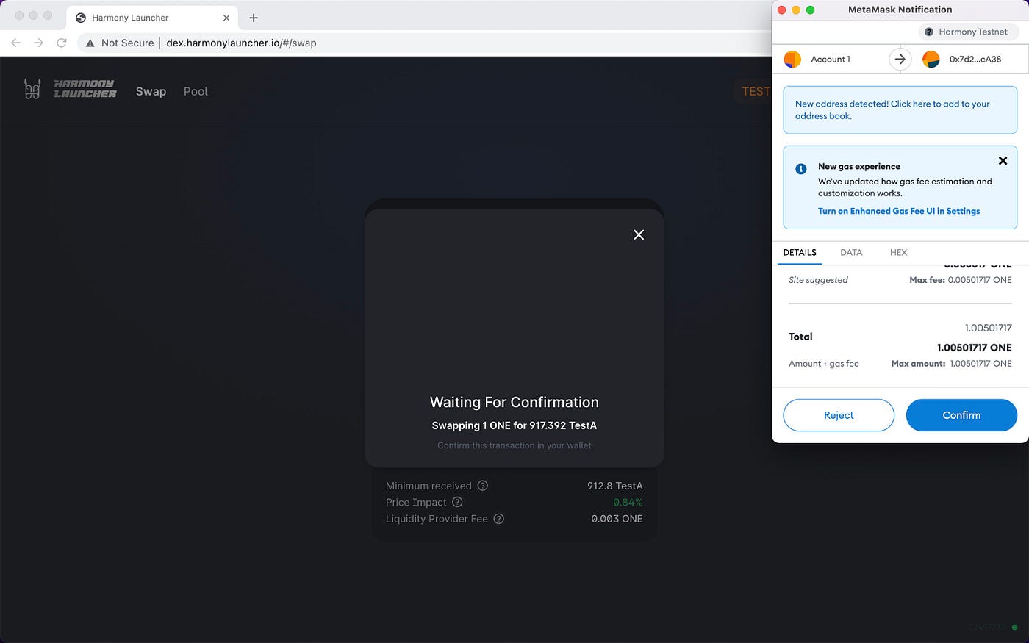Click the 0x7d2...cA38 recipient address
The image size is (1029, 643).
coord(975,60)
